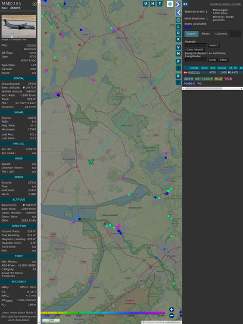243x324 pixels.
Task: Collapse sidebar with left chevron button
Action: click(x=178, y=13)
